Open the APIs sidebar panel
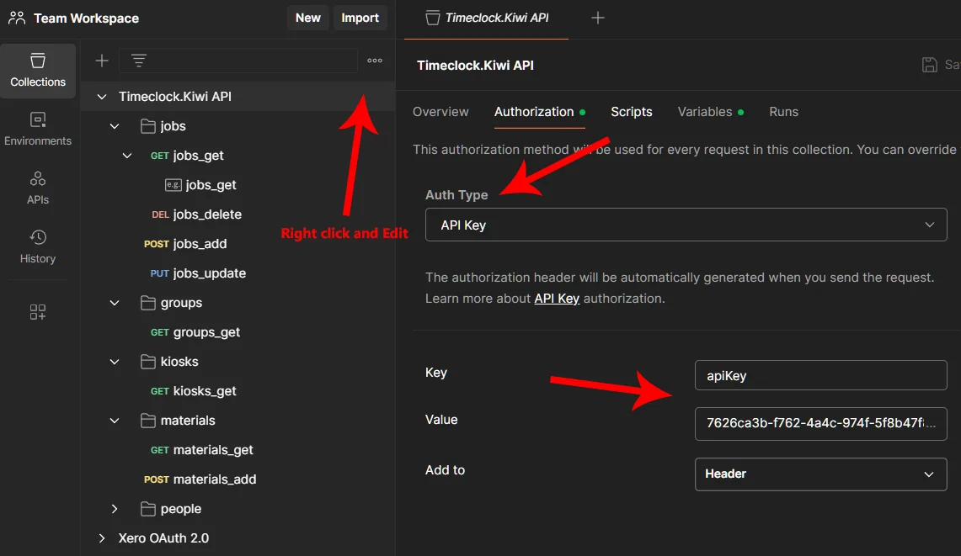 (x=38, y=188)
